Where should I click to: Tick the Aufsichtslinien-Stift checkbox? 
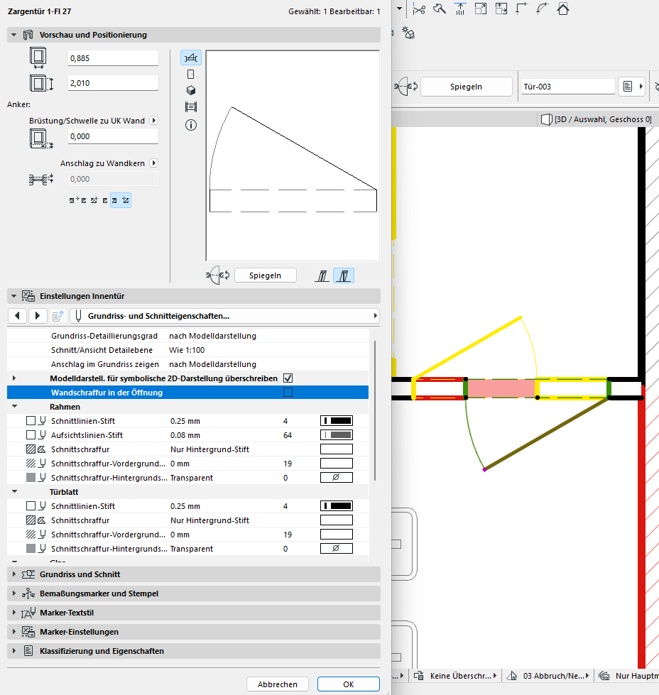pos(31,434)
